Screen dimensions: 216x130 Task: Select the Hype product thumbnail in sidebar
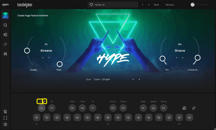5,15
